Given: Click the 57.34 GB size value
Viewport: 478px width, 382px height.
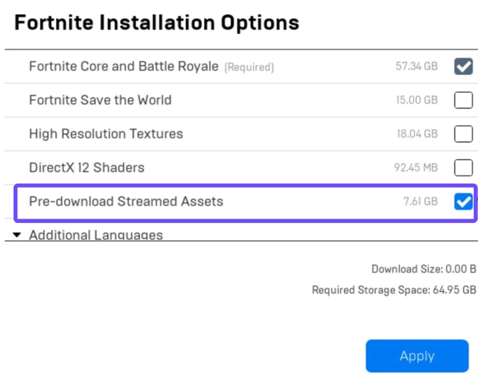Looking at the screenshot, I should pos(416,66).
